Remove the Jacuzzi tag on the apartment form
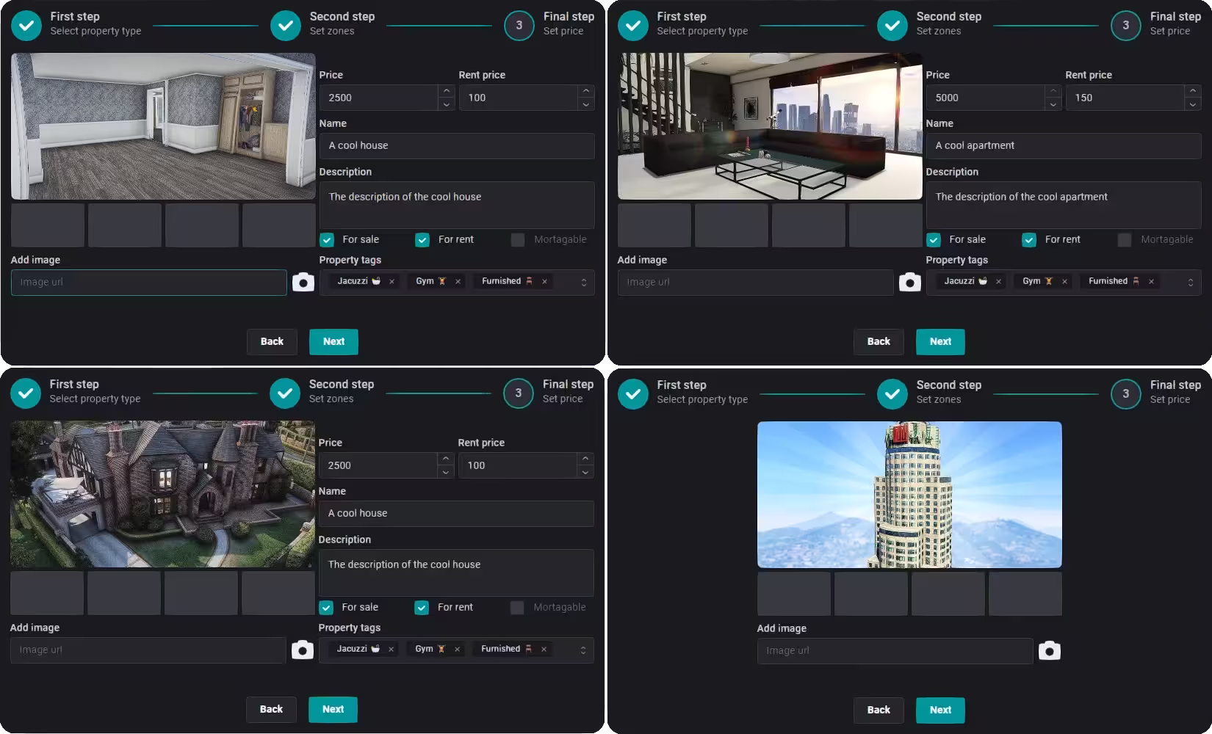Screen dimensions: 1212x734 click(998, 281)
